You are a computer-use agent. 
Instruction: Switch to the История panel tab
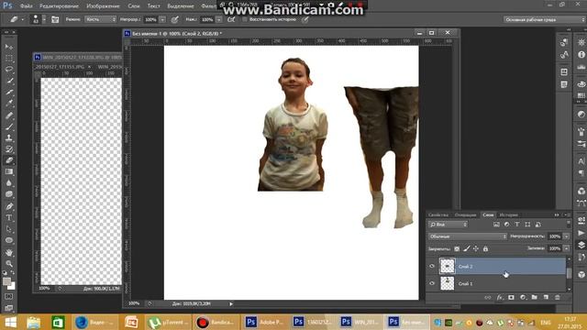coord(508,215)
